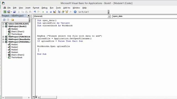This screenshot has width=177, height=99.
Task: Open the Project Explorer toolbar icon
Action: pos(59,12)
